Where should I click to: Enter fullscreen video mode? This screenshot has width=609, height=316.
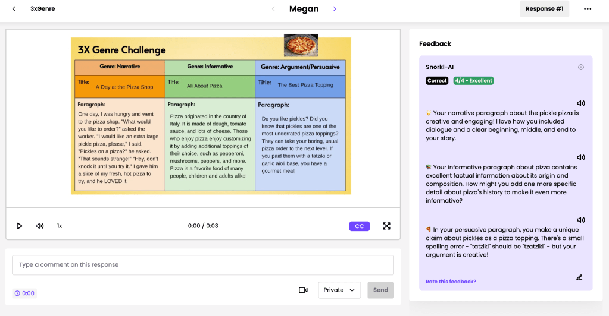(x=386, y=226)
